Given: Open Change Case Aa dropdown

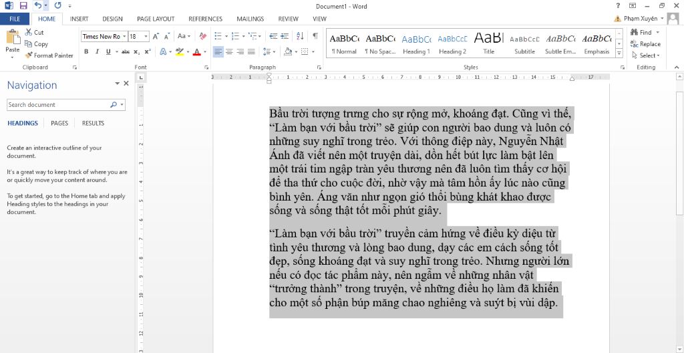Looking at the screenshot, I should [184, 36].
